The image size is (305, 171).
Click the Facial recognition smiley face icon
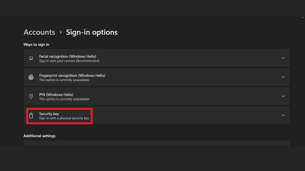pyautogui.click(x=31, y=58)
